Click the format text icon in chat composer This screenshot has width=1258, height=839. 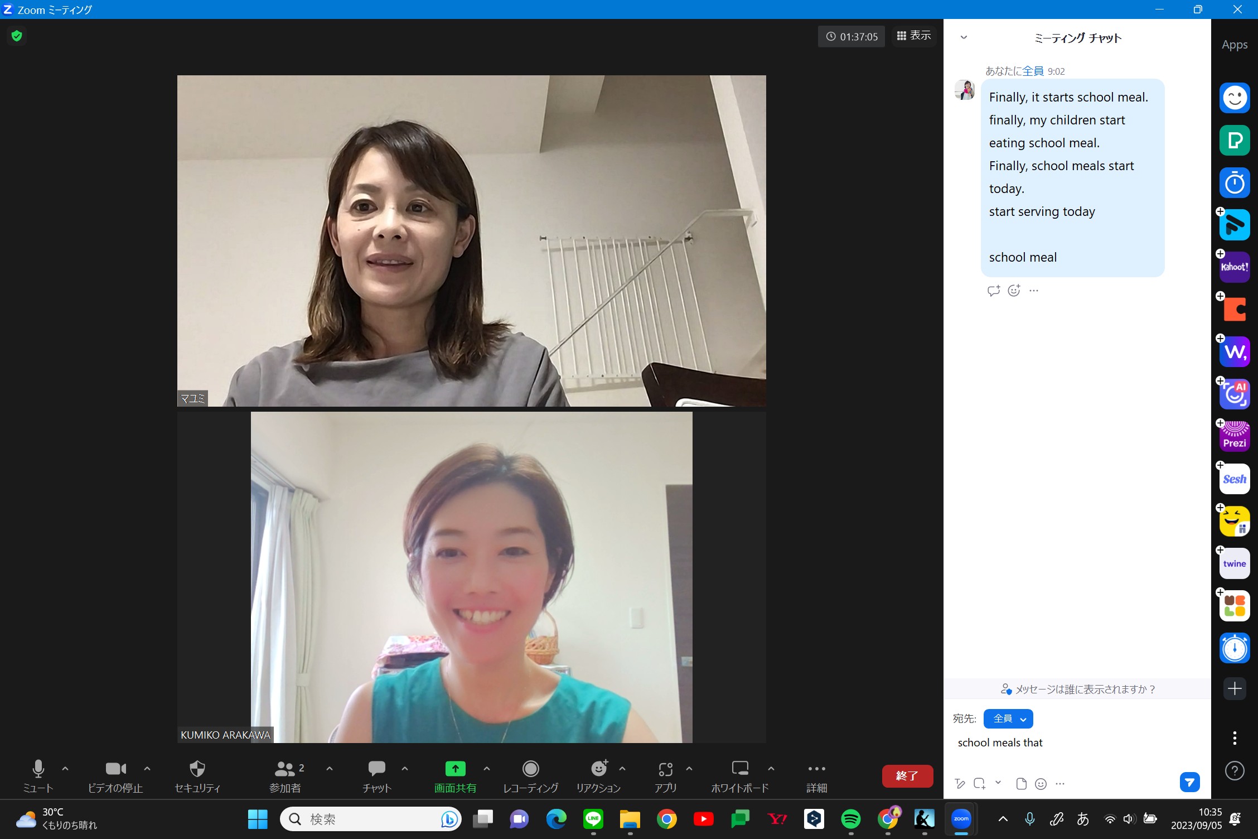click(960, 784)
